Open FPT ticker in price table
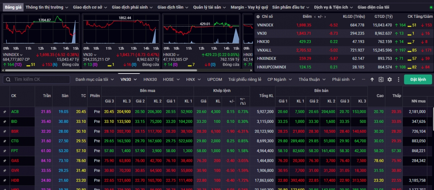Viewport: 434px width, 190px height. [x=15, y=151]
